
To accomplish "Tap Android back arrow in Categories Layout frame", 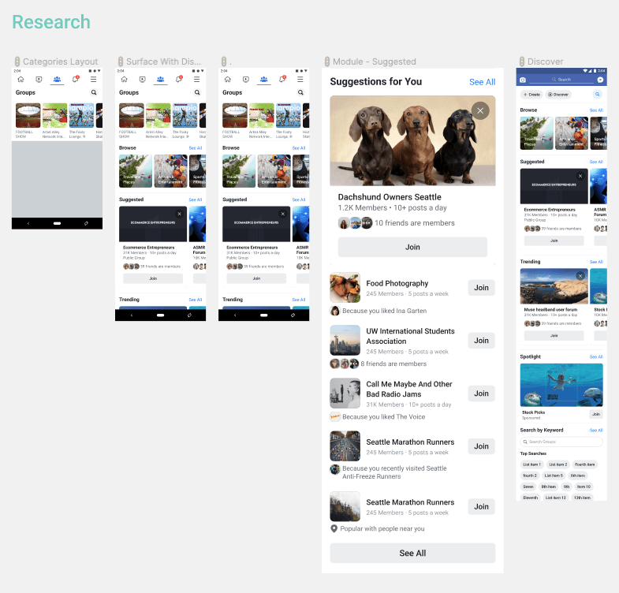I will pyautogui.click(x=28, y=223).
